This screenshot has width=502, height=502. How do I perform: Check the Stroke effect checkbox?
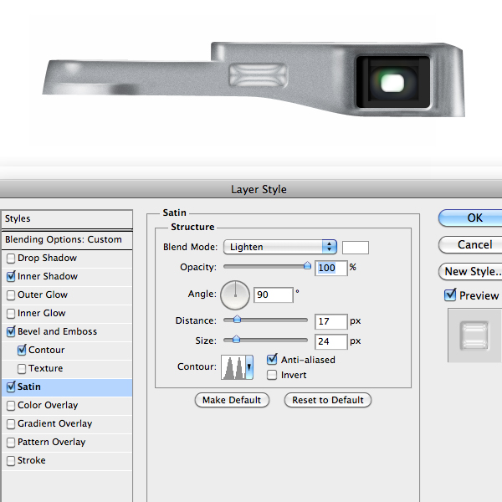tap(11, 461)
